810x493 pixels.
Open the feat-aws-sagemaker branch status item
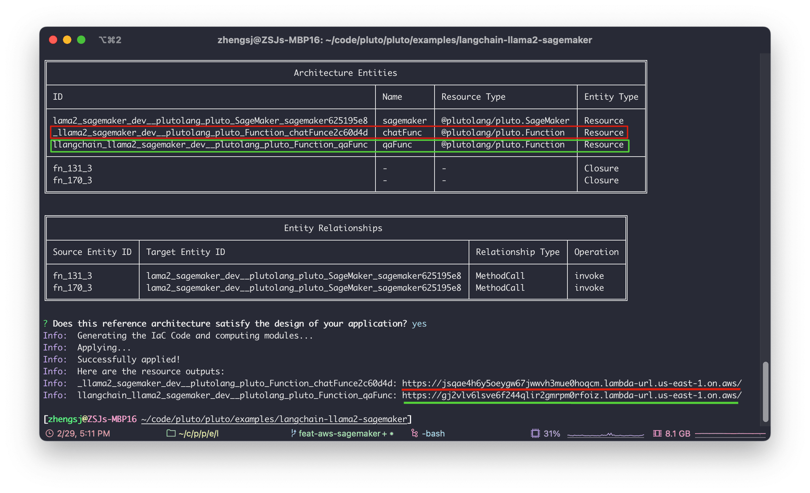342,434
